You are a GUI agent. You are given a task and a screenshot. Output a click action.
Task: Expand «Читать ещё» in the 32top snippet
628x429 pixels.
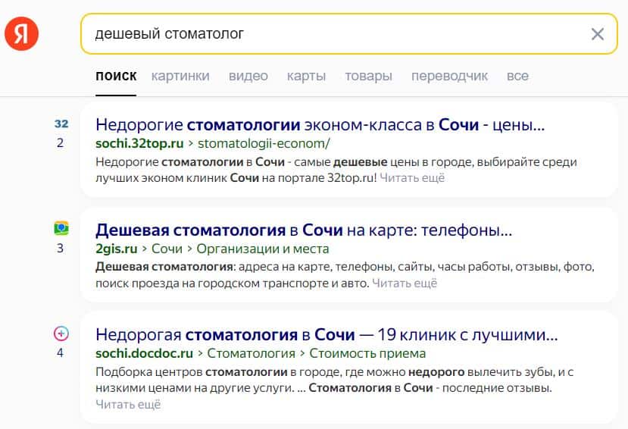(x=412, y=178)
